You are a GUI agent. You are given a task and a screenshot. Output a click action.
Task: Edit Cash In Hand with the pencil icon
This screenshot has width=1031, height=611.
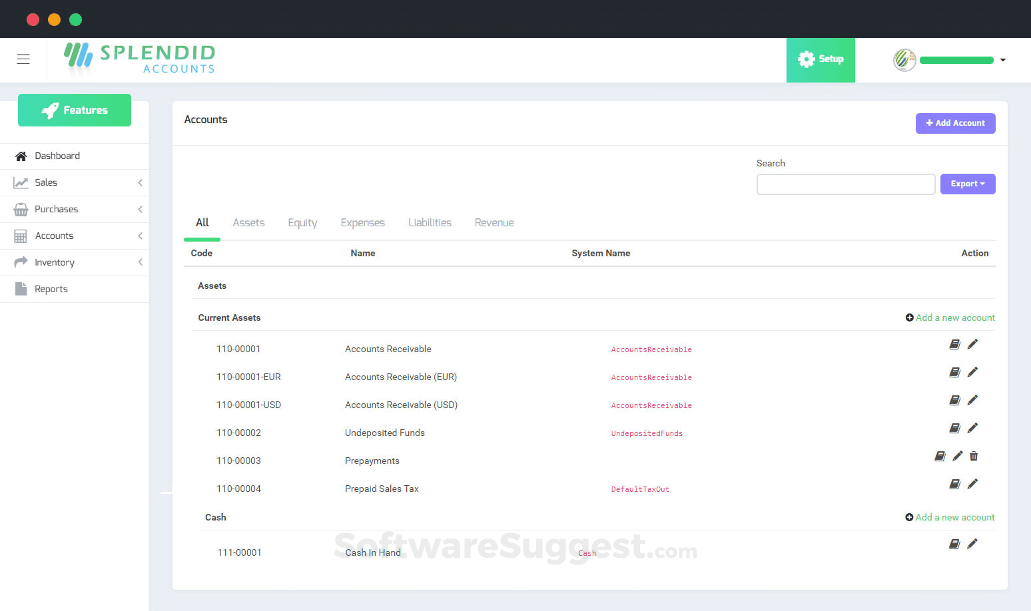pos(972,544)
